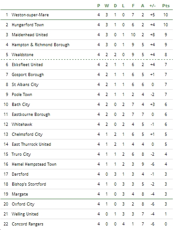176x230 pixels.
Task: Click St Albans City team name
Action: [x=25, y=85]
